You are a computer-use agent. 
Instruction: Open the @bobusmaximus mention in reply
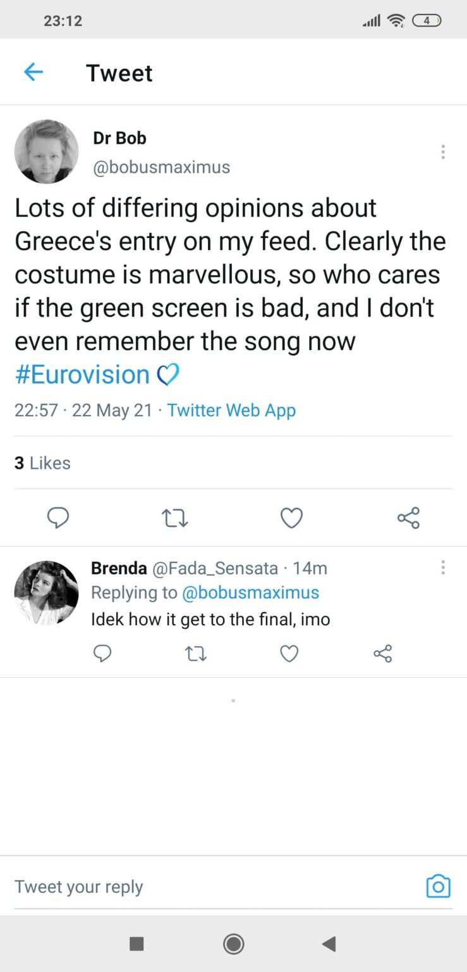point(250,592)
